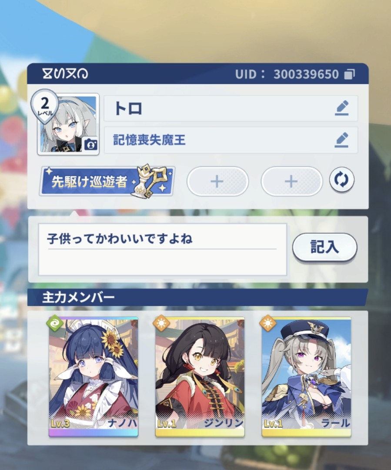Tap the green wind element icon on ナノハ
The height and width of the screenshot is (470, 391).
click(54, 323)
